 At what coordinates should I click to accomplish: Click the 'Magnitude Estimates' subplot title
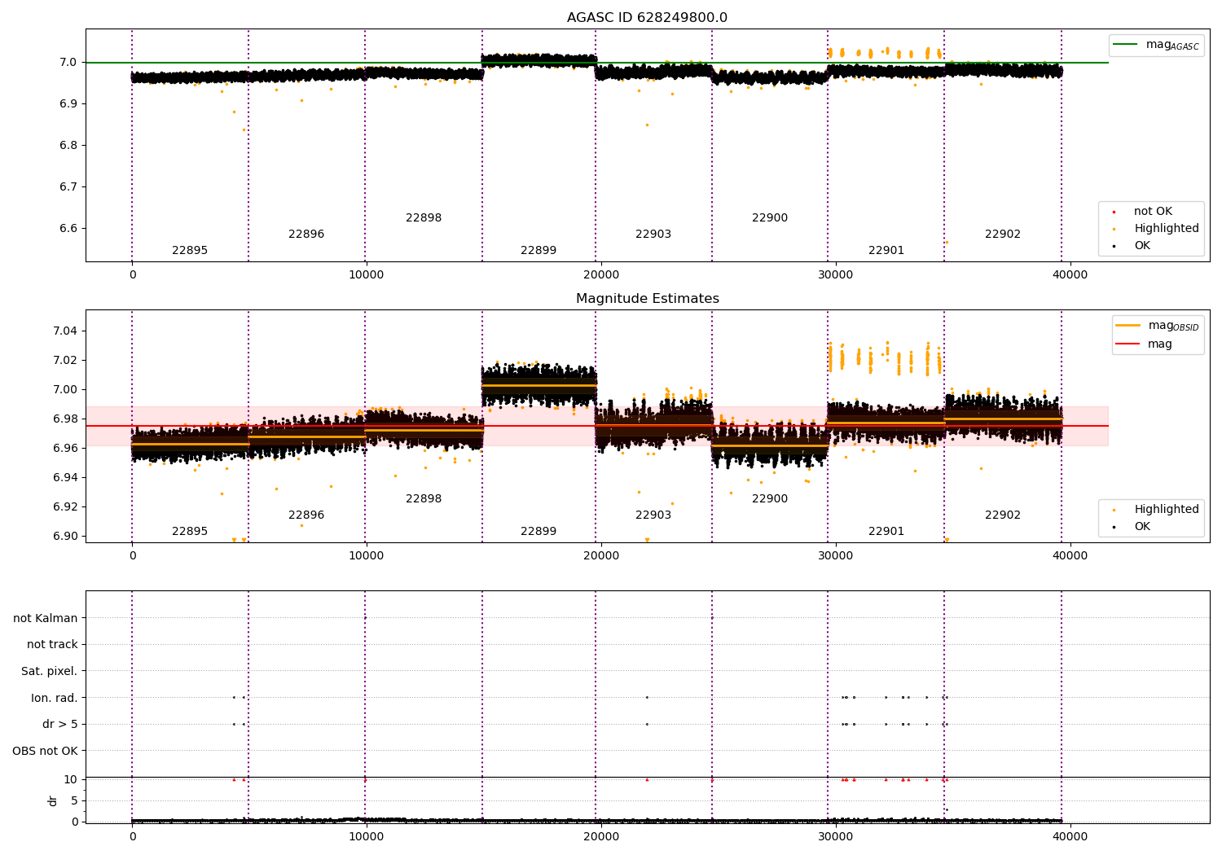click(x=648, y=299)
